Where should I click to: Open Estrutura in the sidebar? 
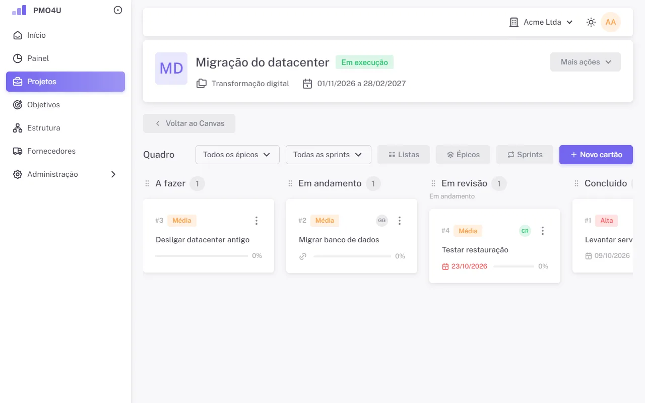pos(66,128)
